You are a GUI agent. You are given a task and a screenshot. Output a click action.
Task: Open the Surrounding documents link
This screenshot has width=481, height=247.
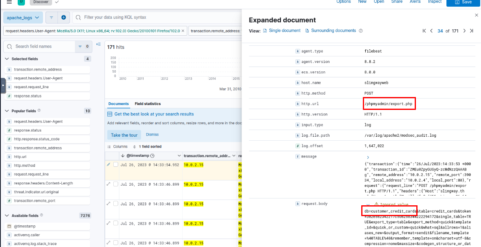click(334, 31)
